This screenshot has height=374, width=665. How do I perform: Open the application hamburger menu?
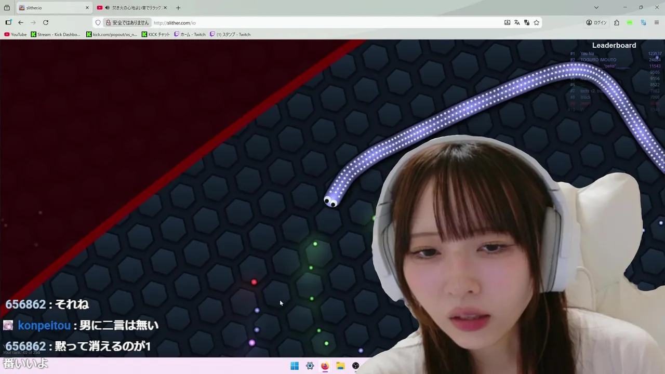tap(657, 23)
